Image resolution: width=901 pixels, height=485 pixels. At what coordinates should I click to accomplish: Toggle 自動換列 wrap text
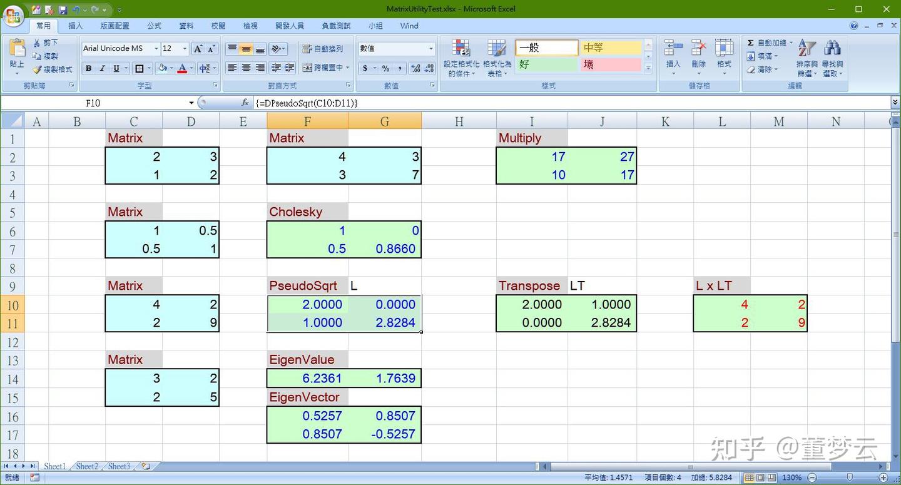323,49
